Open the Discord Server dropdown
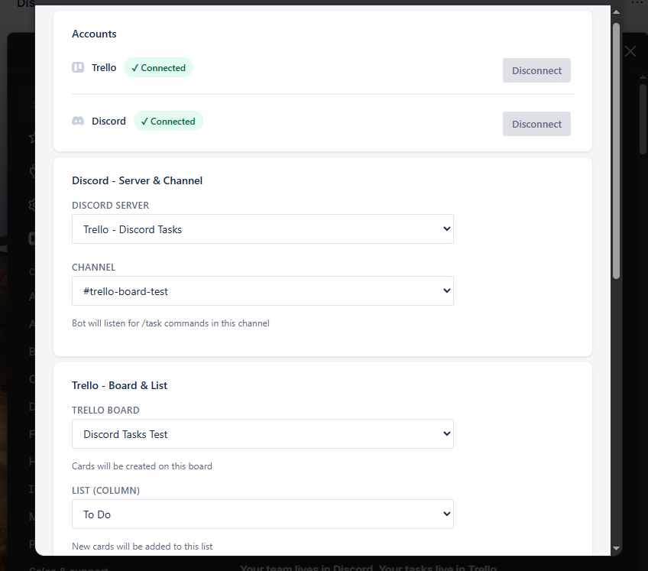Viewport: 648px width, 571px height. [263, 229]
